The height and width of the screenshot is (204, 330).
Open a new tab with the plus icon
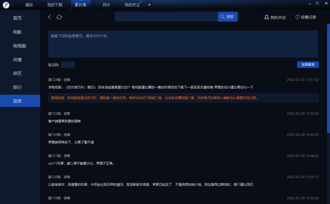click(x=149, y=5)
